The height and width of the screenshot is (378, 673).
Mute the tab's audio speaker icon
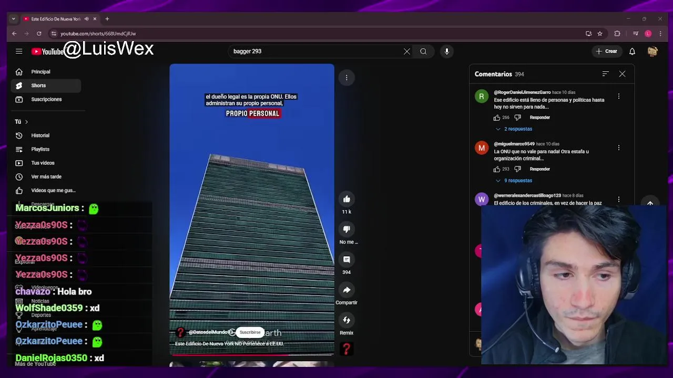(86, 19)
